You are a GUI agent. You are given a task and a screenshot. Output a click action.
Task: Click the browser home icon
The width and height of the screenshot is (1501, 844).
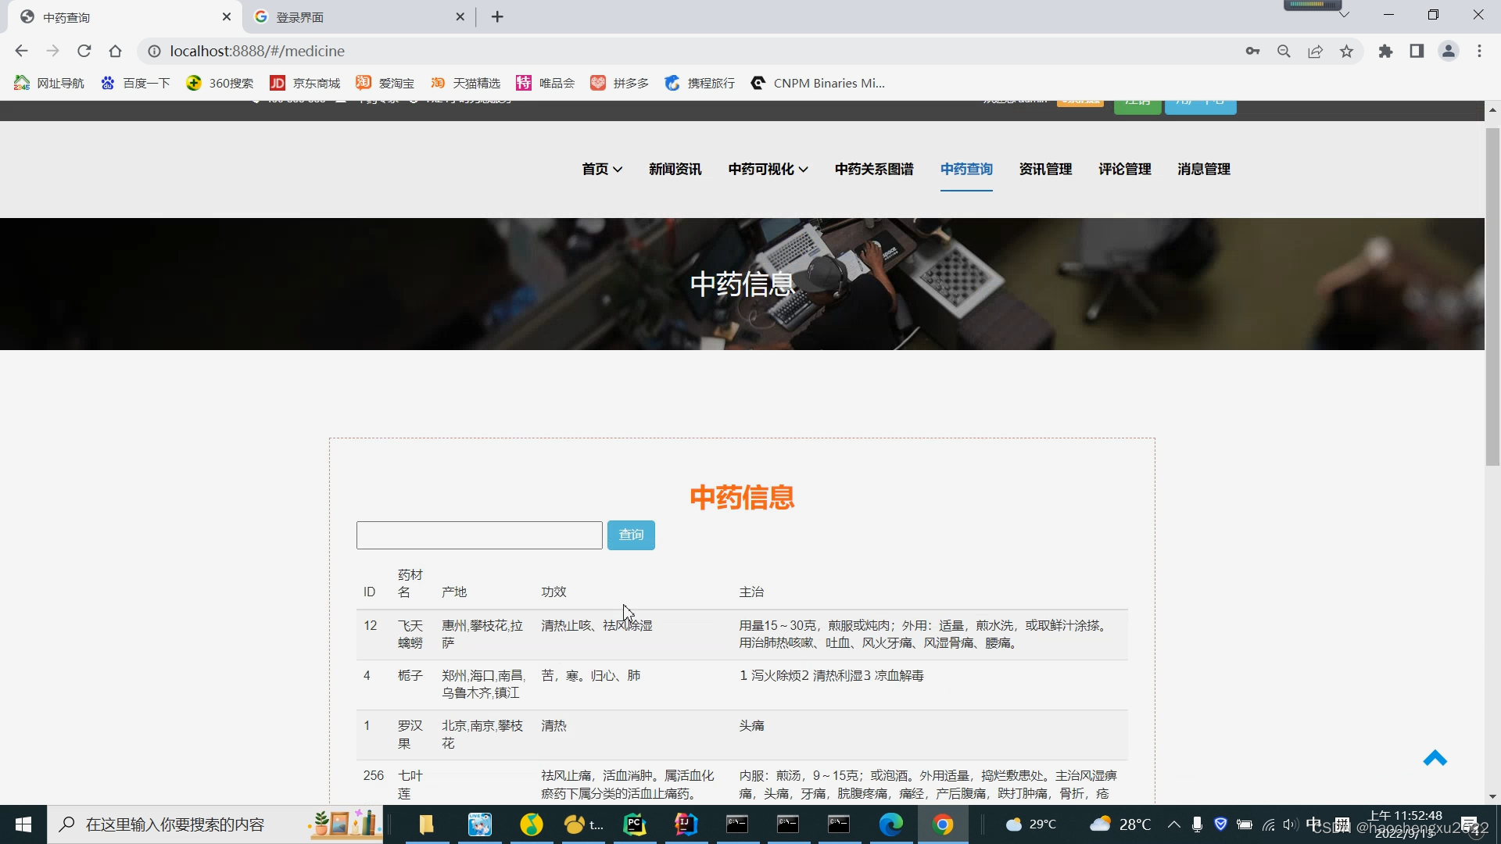[x=115, y=51]
